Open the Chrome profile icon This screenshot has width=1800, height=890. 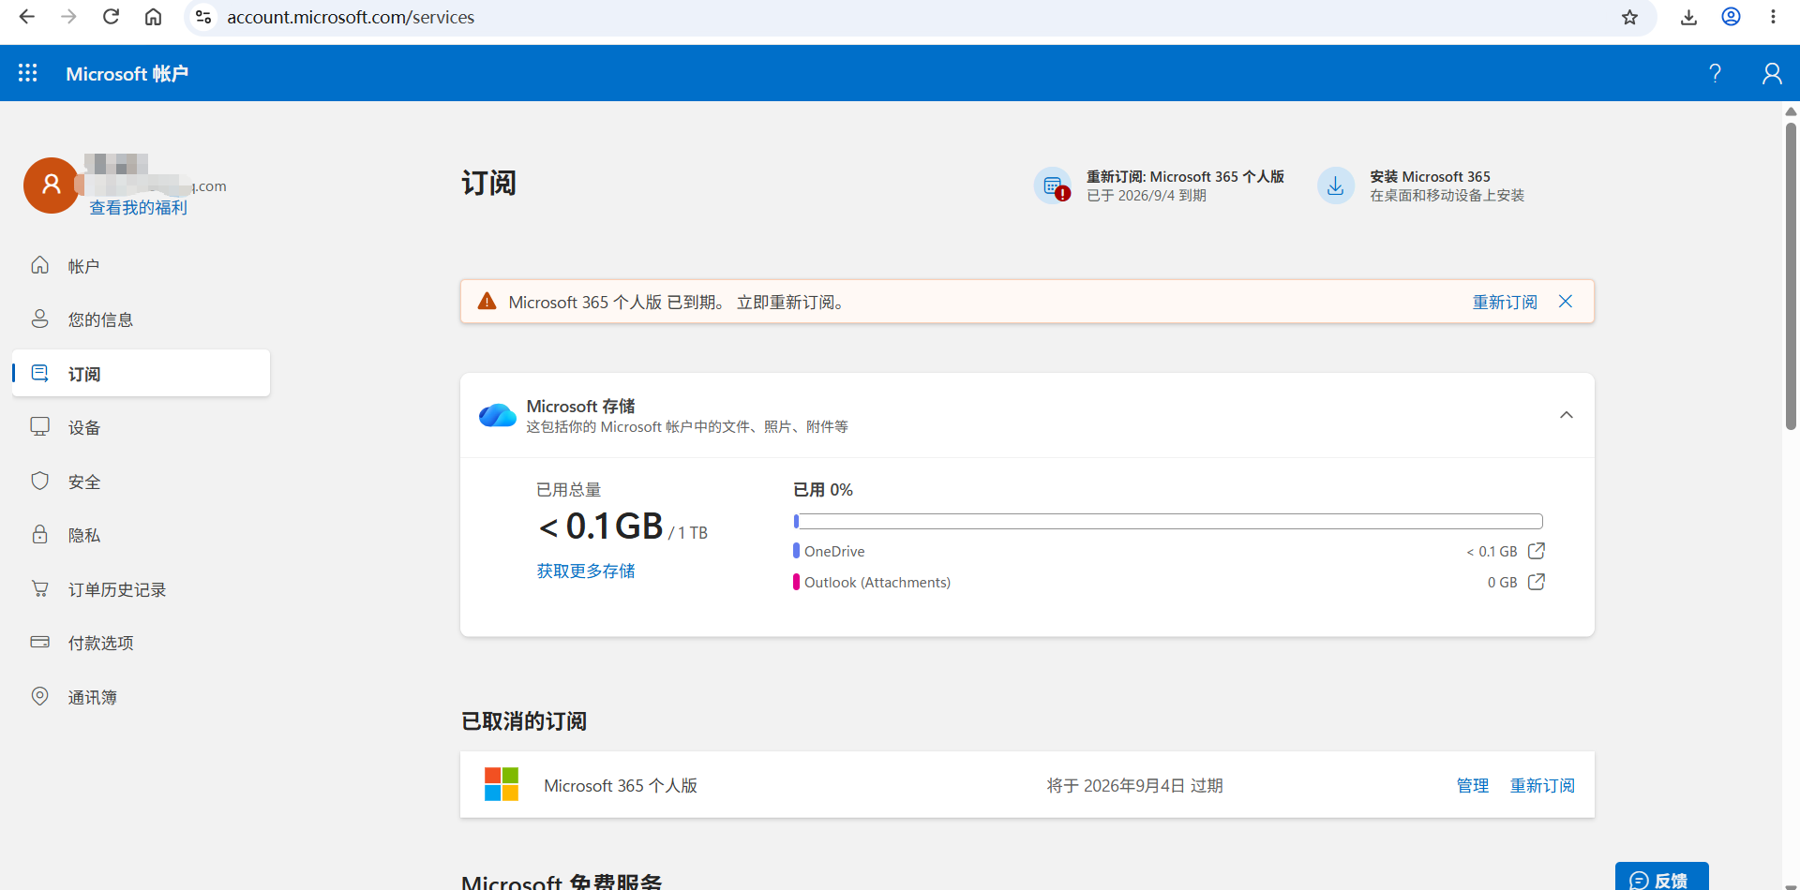click(x=1731, y=17)
